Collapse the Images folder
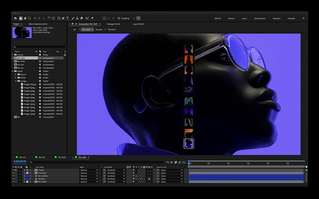Viewport: 319px width, 199px height. click(16, 81)
